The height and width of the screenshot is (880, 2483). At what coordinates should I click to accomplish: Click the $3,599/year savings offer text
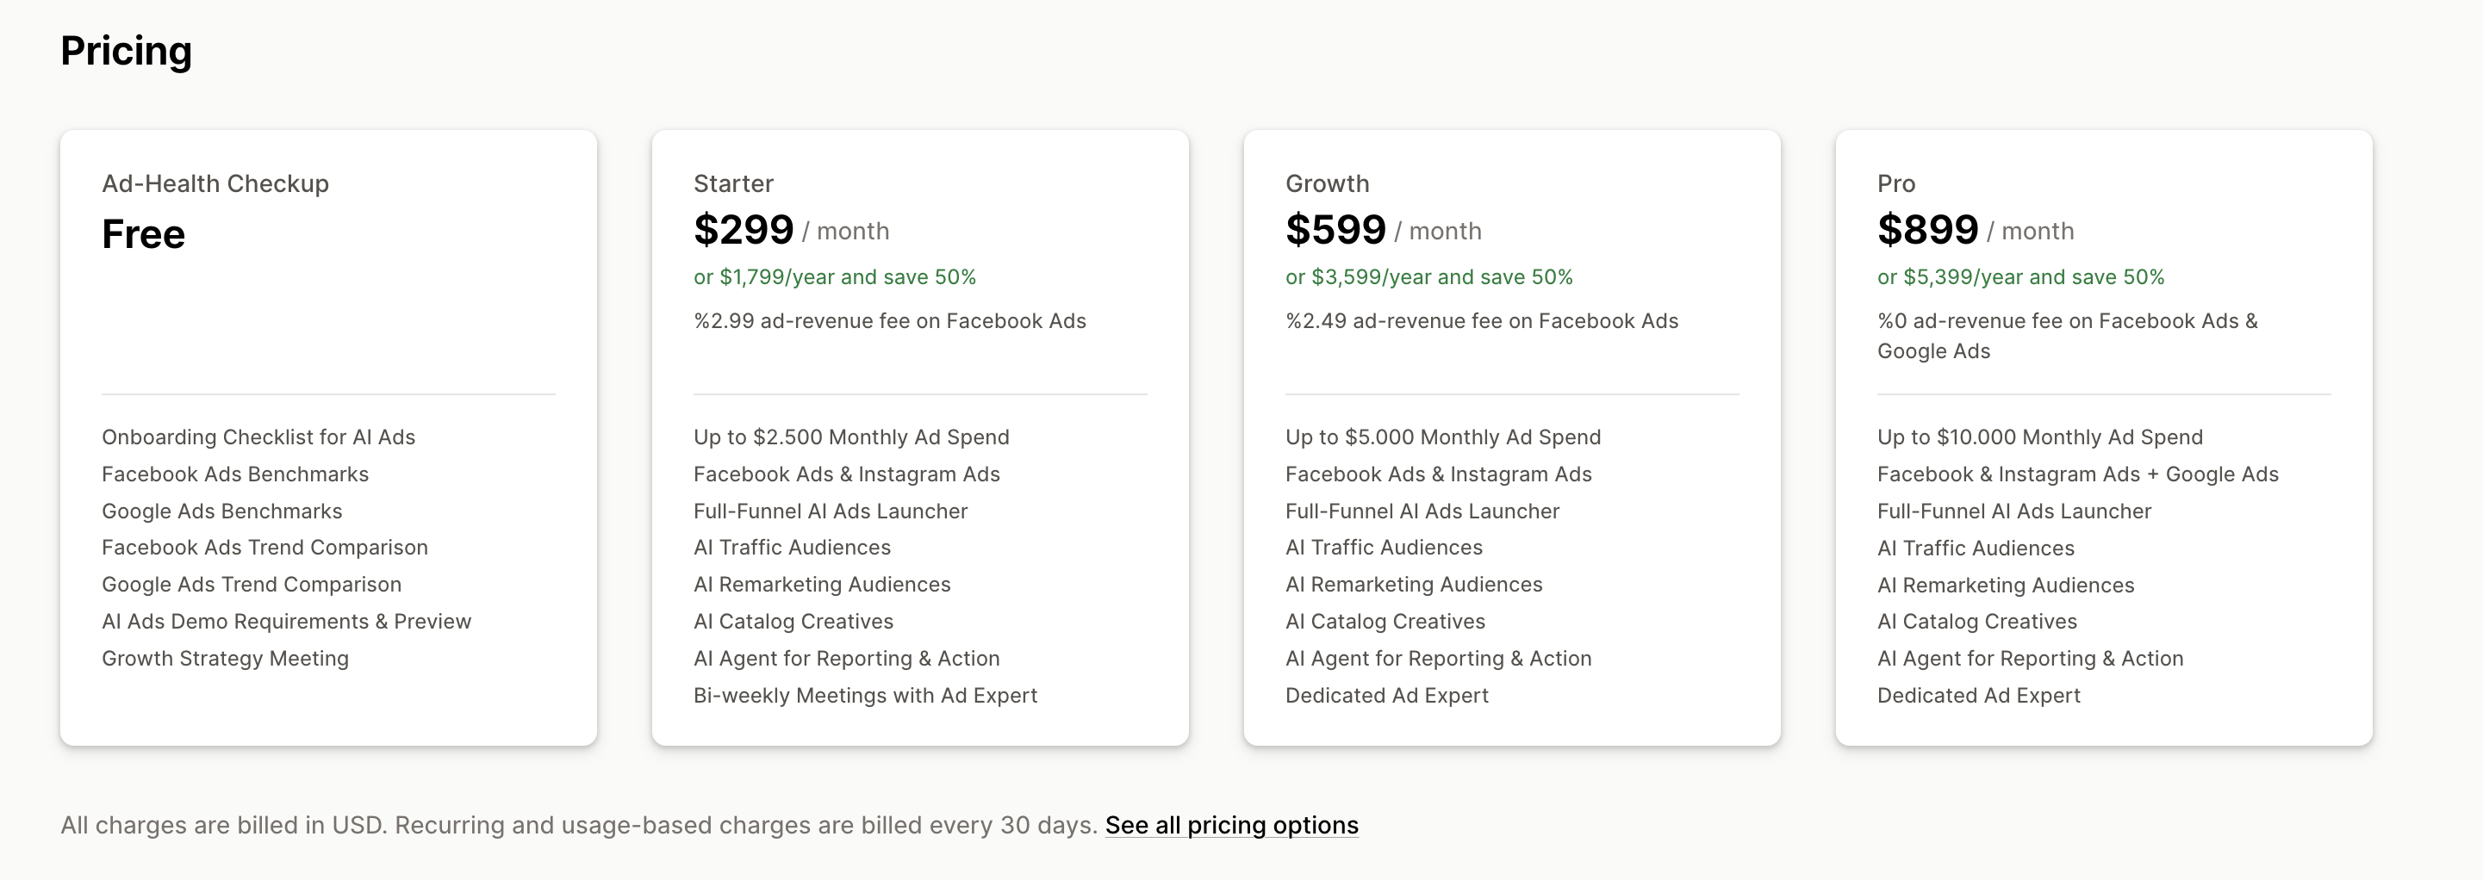[1428, 276]
